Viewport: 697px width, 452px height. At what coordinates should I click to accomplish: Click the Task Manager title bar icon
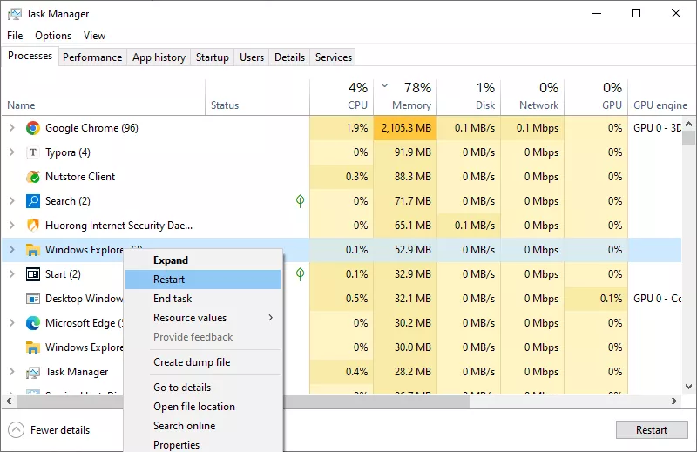pos(14,14)
